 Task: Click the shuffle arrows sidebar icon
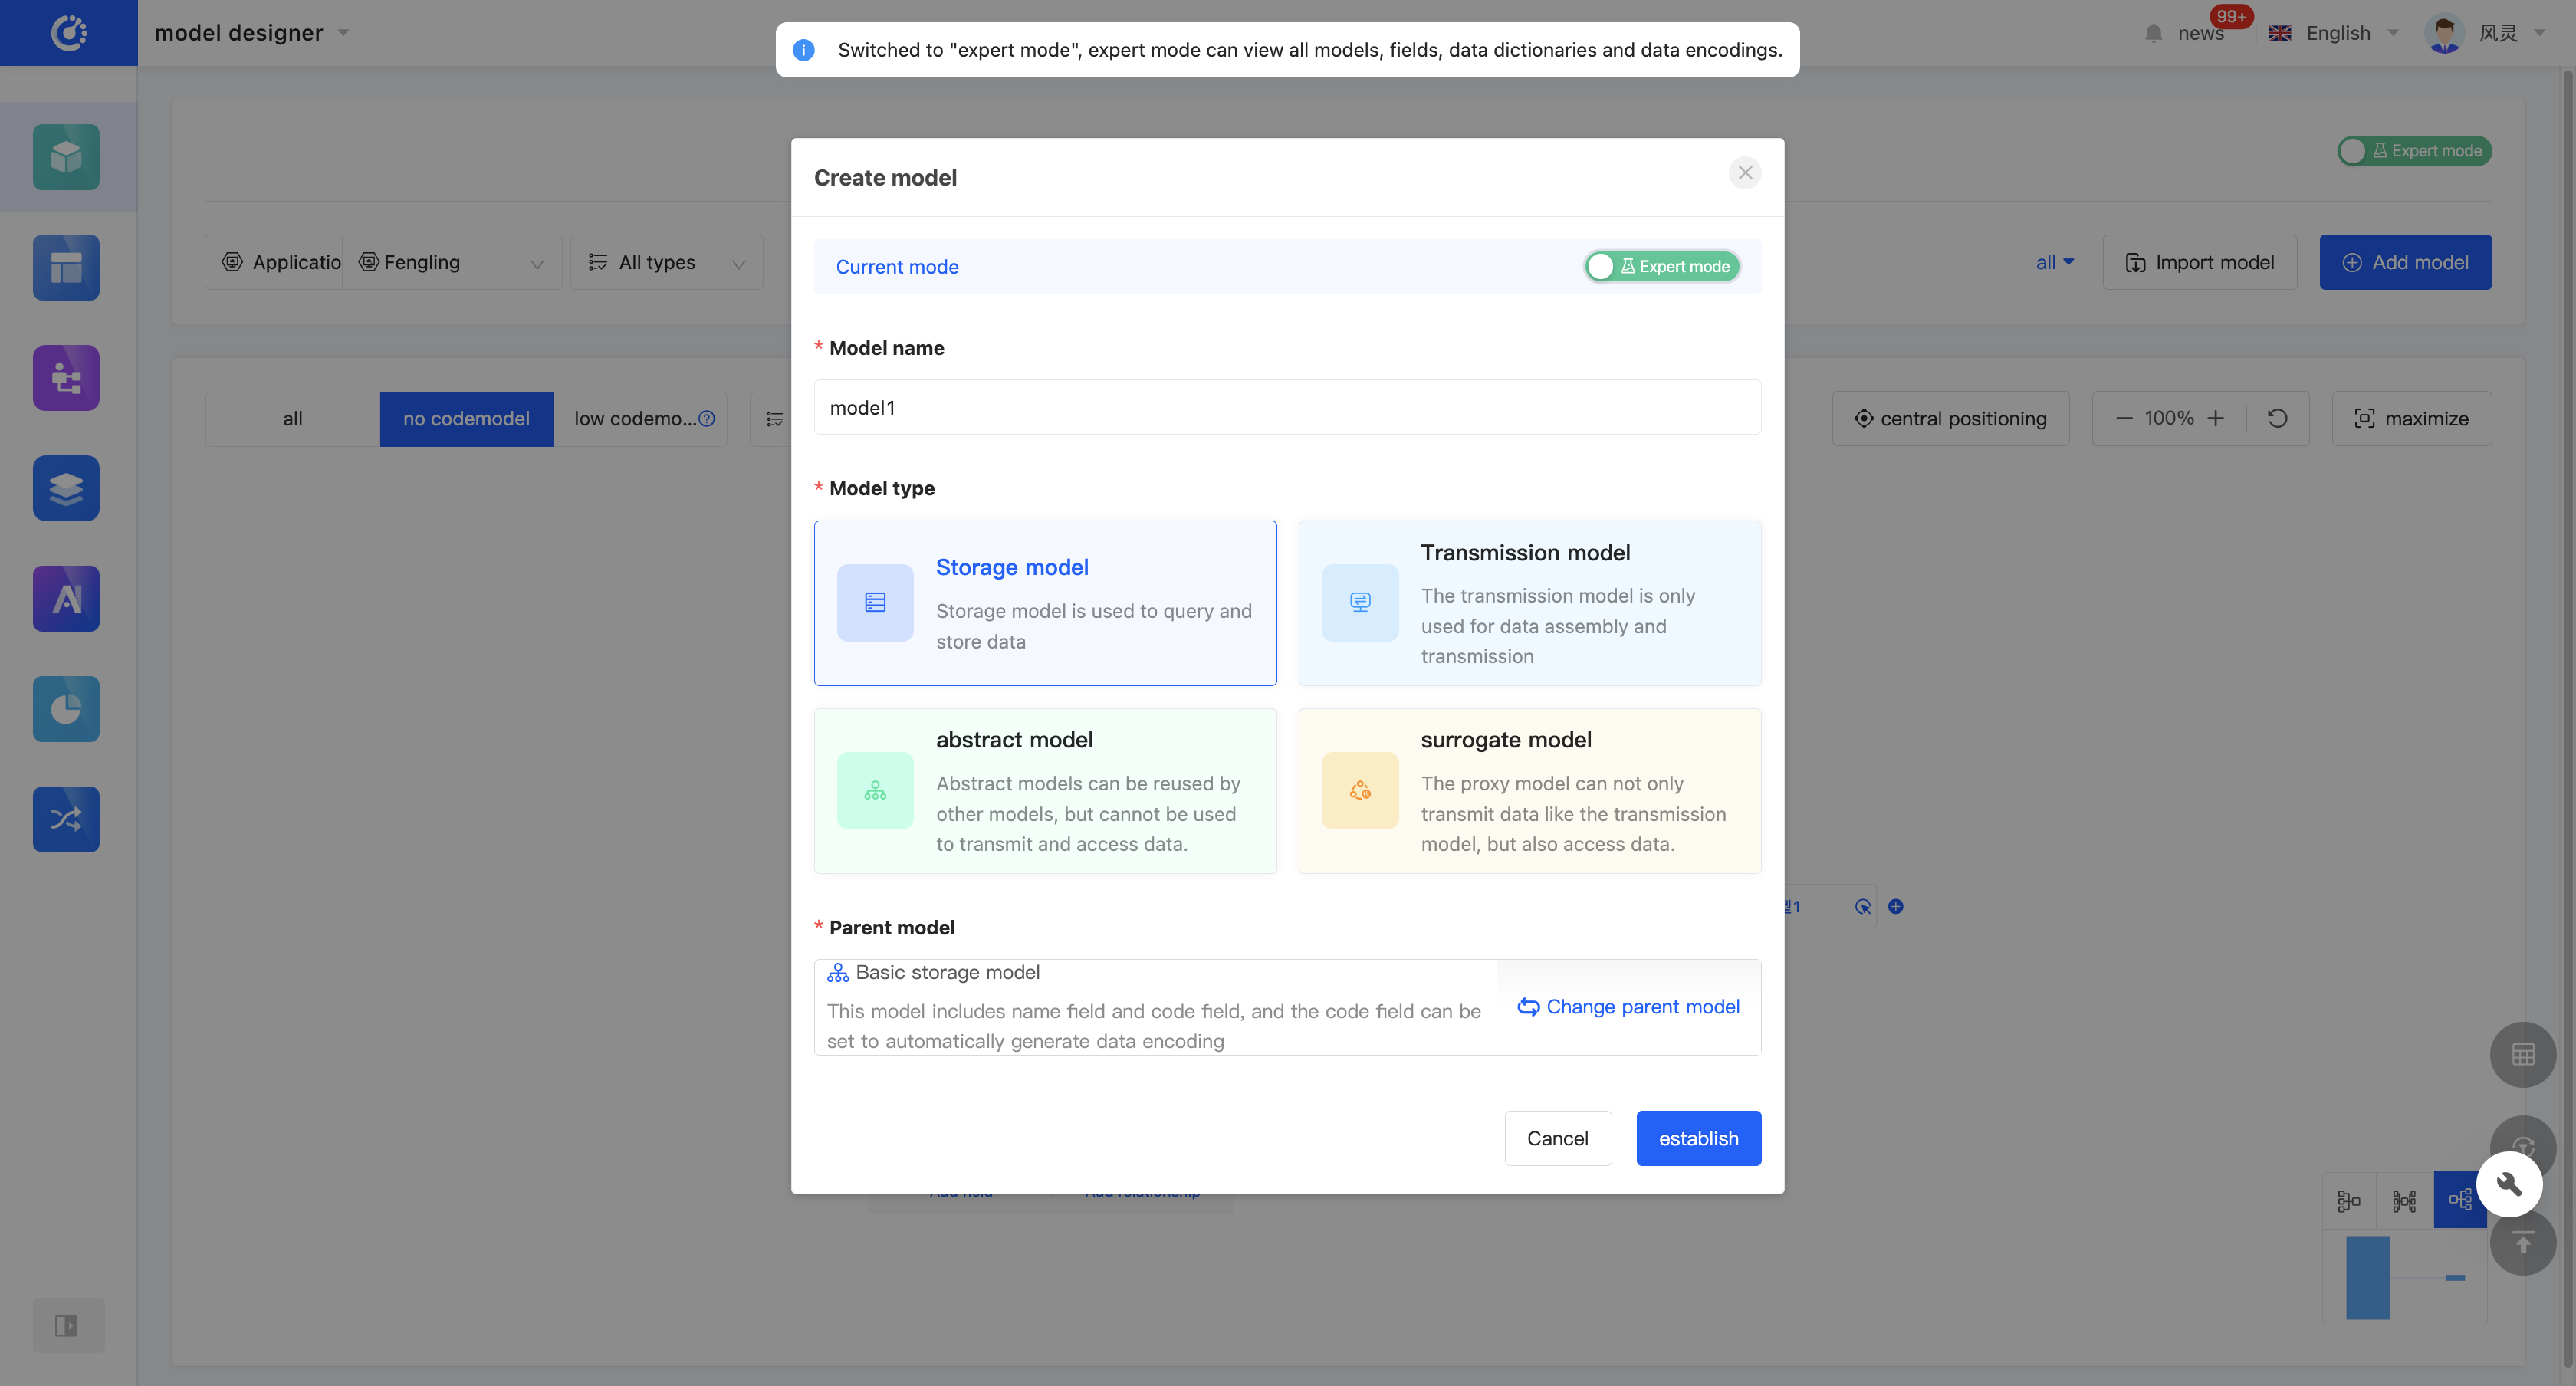[x=66, y=819]
